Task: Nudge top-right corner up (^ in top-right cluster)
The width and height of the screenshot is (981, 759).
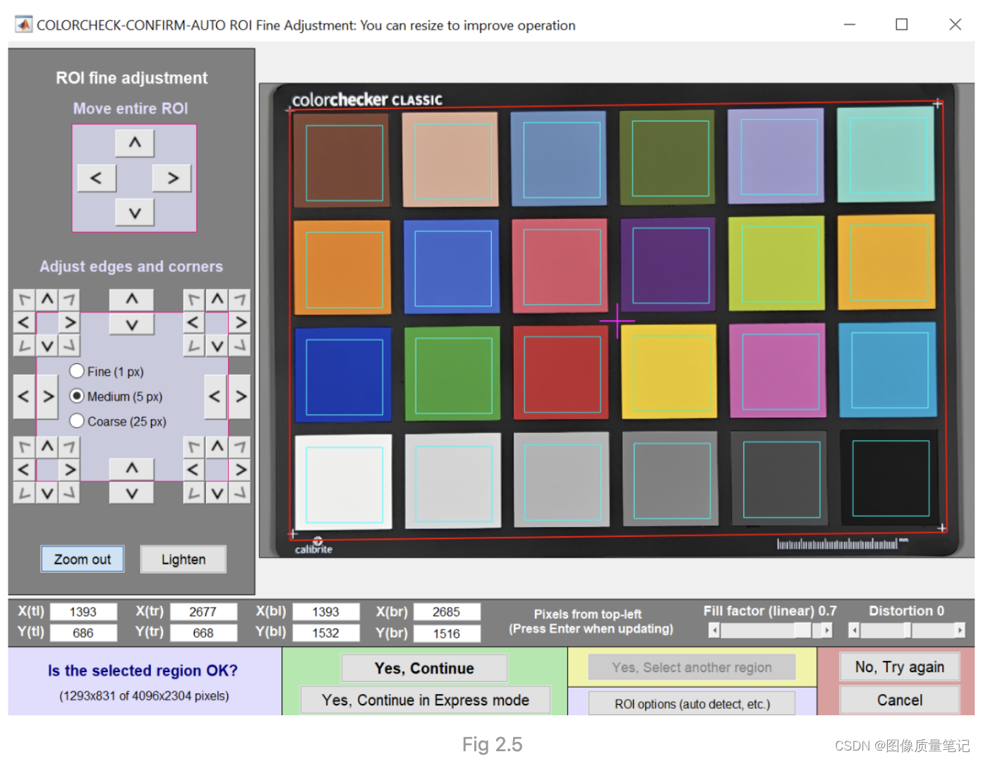Action: point(217,300)
